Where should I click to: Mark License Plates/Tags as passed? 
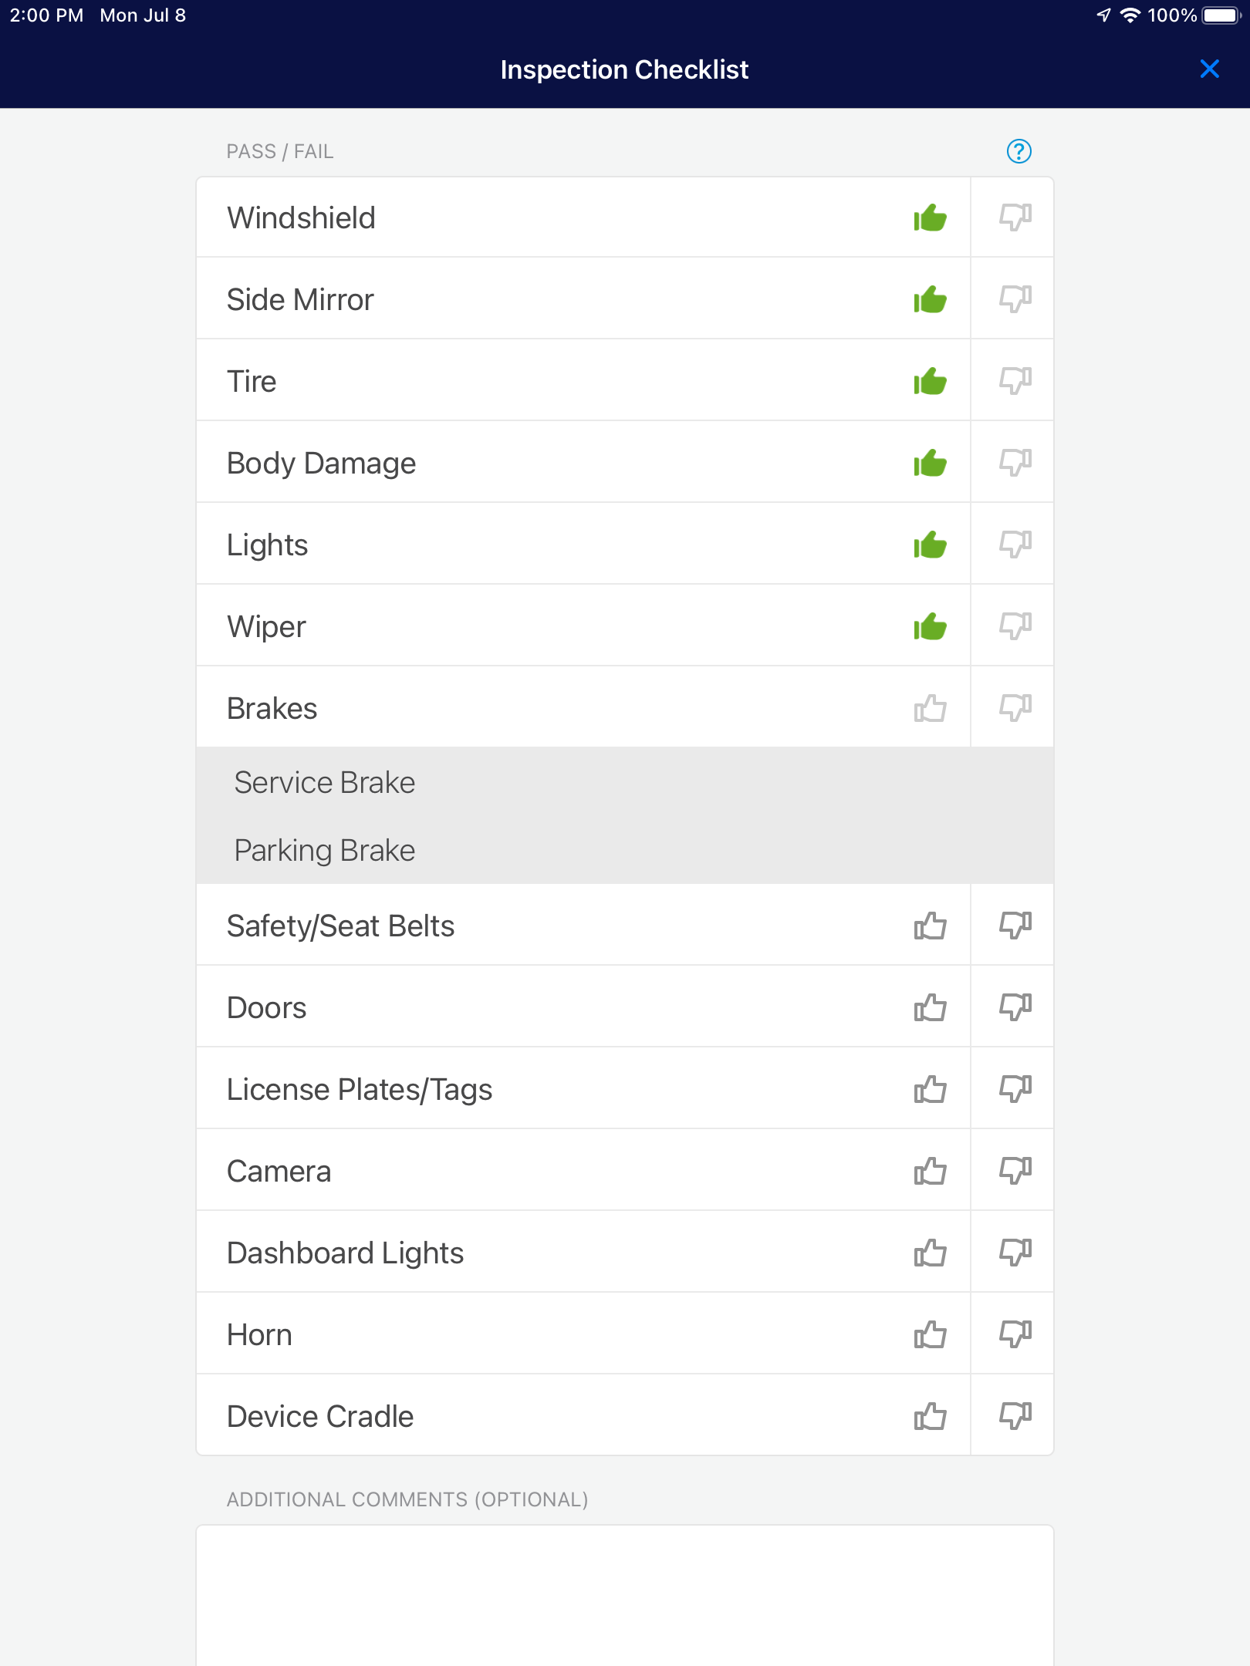pyautogui.click(x=930, y=1089)
